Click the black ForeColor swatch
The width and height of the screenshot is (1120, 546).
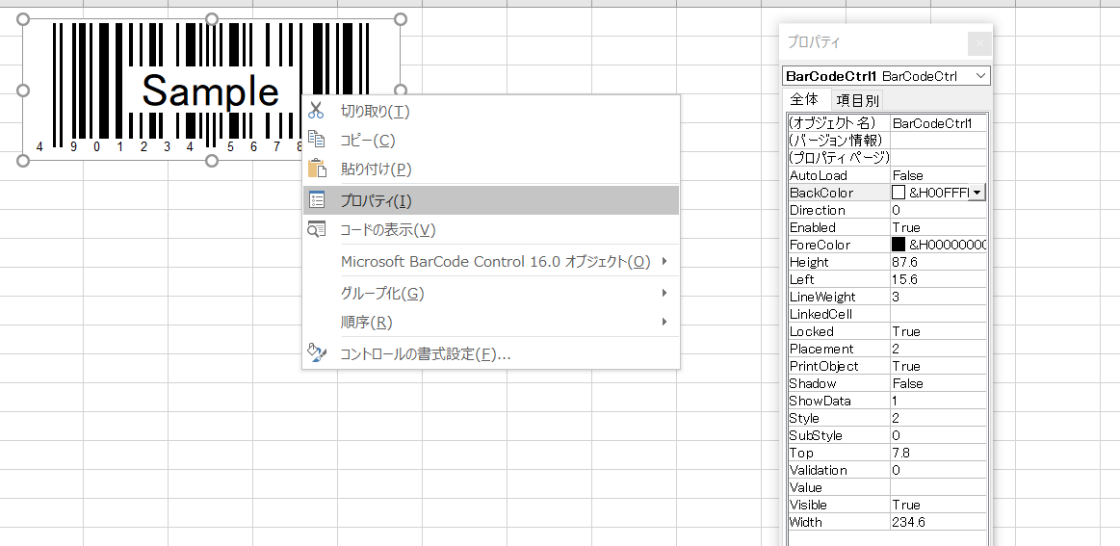[899, 245]
